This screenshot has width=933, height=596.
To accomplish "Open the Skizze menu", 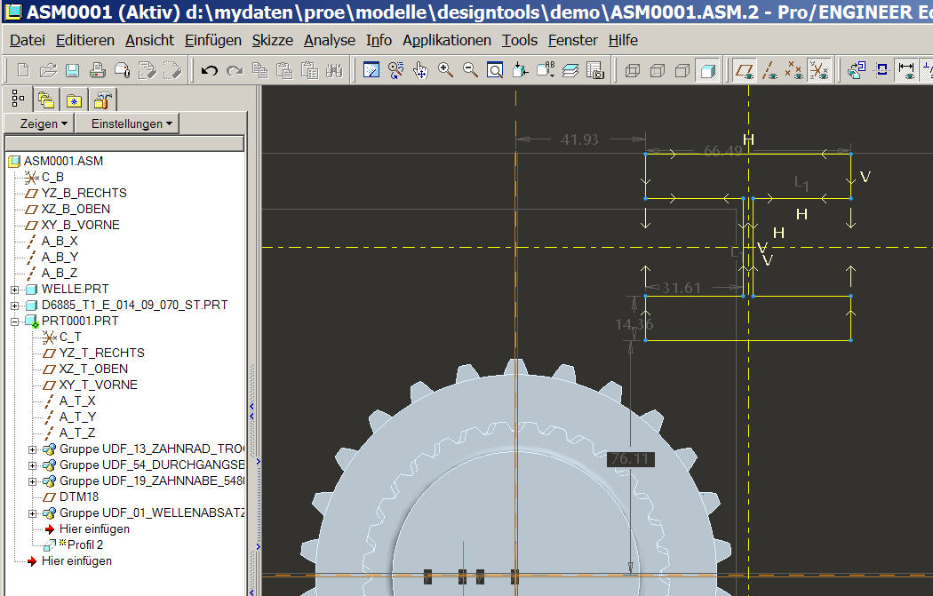I will pos(273,41).
